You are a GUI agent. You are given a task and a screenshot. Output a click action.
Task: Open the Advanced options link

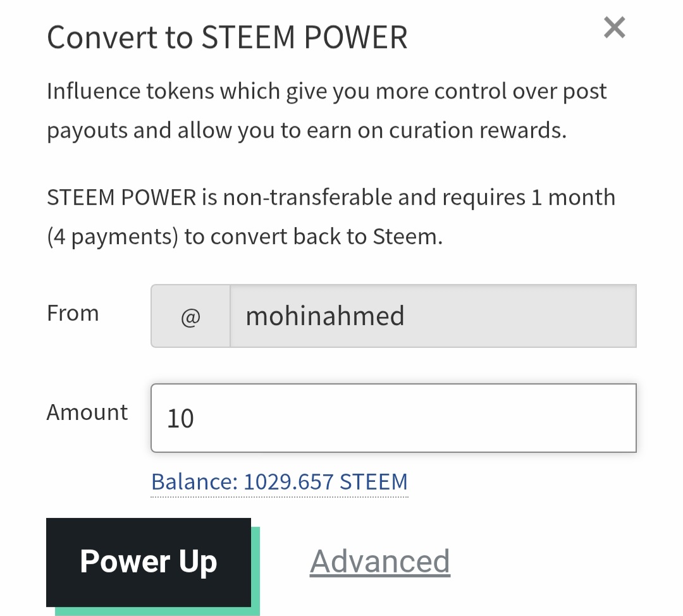point(379,562)
